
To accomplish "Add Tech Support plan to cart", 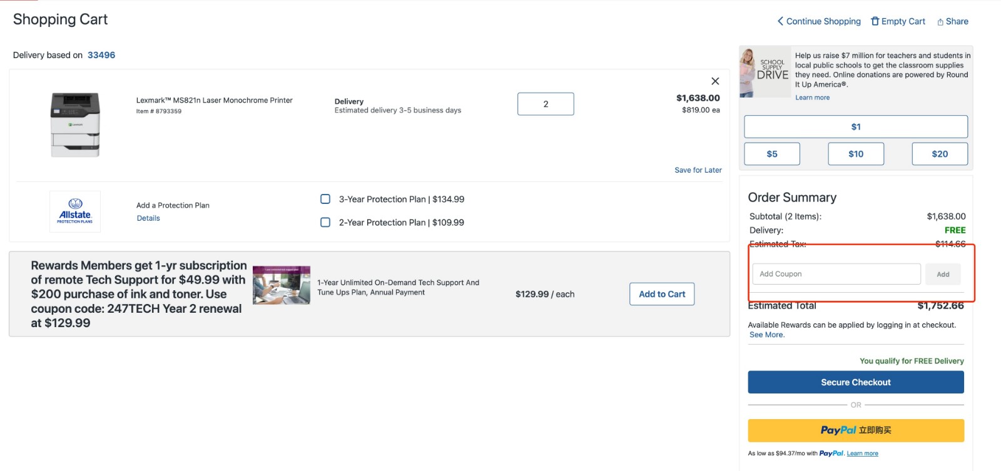I will pyautogui.click(x=662, y=294).
